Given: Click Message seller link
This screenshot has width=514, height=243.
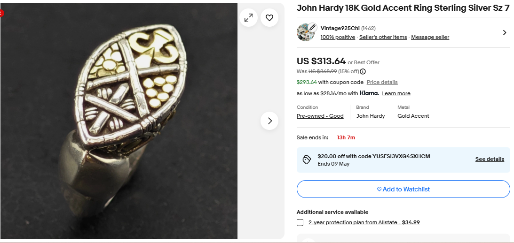Looking at the screenshot, I should 430,37.
